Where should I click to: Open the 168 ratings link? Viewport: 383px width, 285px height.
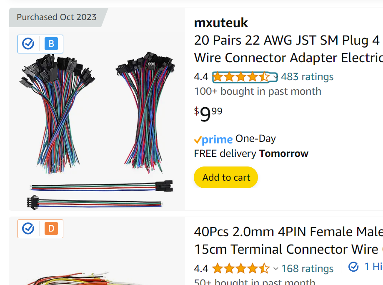308,268
